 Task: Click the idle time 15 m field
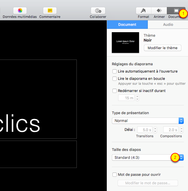coord(126,98)
